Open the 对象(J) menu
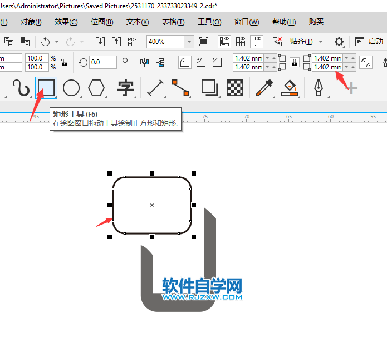The image size is (387, 358). tap(31, 22)
